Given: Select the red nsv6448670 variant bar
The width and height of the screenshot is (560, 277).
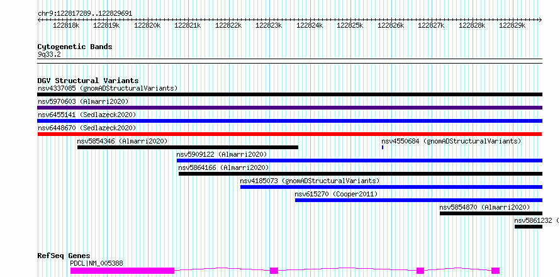Looking at the screenshot, I should 289,134.
